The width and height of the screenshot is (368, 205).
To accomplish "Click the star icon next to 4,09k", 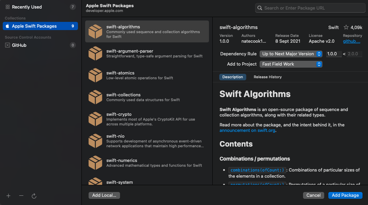I will coord(346,27).
